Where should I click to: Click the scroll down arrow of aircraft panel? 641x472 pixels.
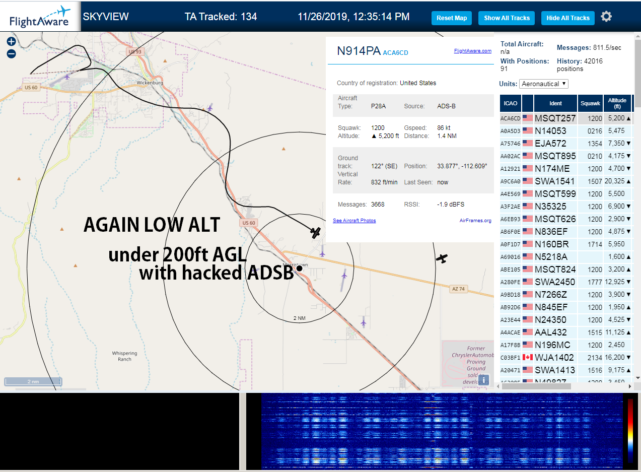tap(637, 378)
